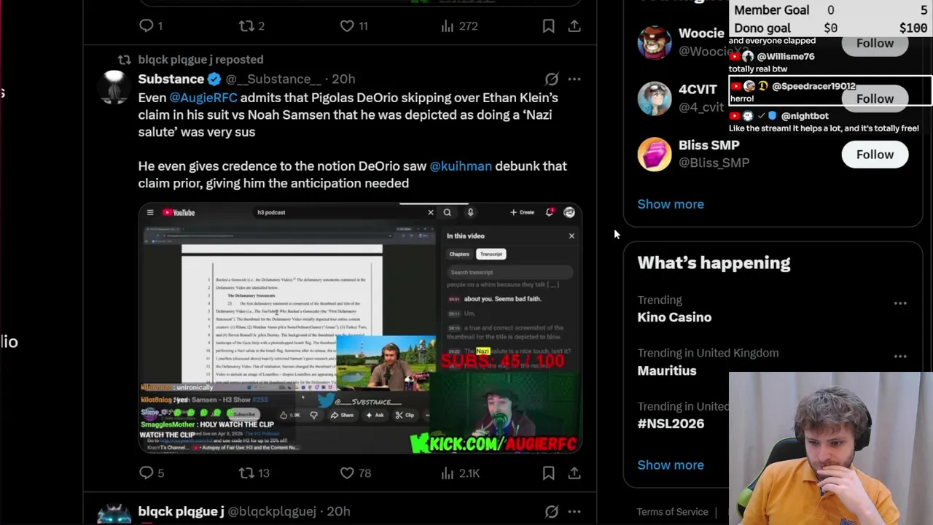Viewport: 933px width, 525px height.
Task: Open the Bliss SMP avatar
Action: click(655, 155)
